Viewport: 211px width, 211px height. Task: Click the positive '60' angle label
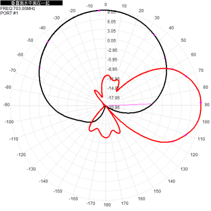pos(194,55)
